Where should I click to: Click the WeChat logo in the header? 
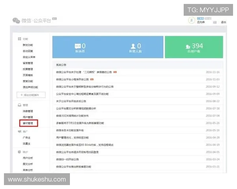16,20
